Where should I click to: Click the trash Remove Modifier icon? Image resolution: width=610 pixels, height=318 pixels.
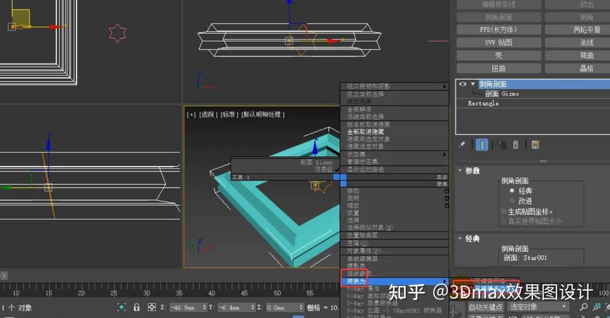[516, 144]
